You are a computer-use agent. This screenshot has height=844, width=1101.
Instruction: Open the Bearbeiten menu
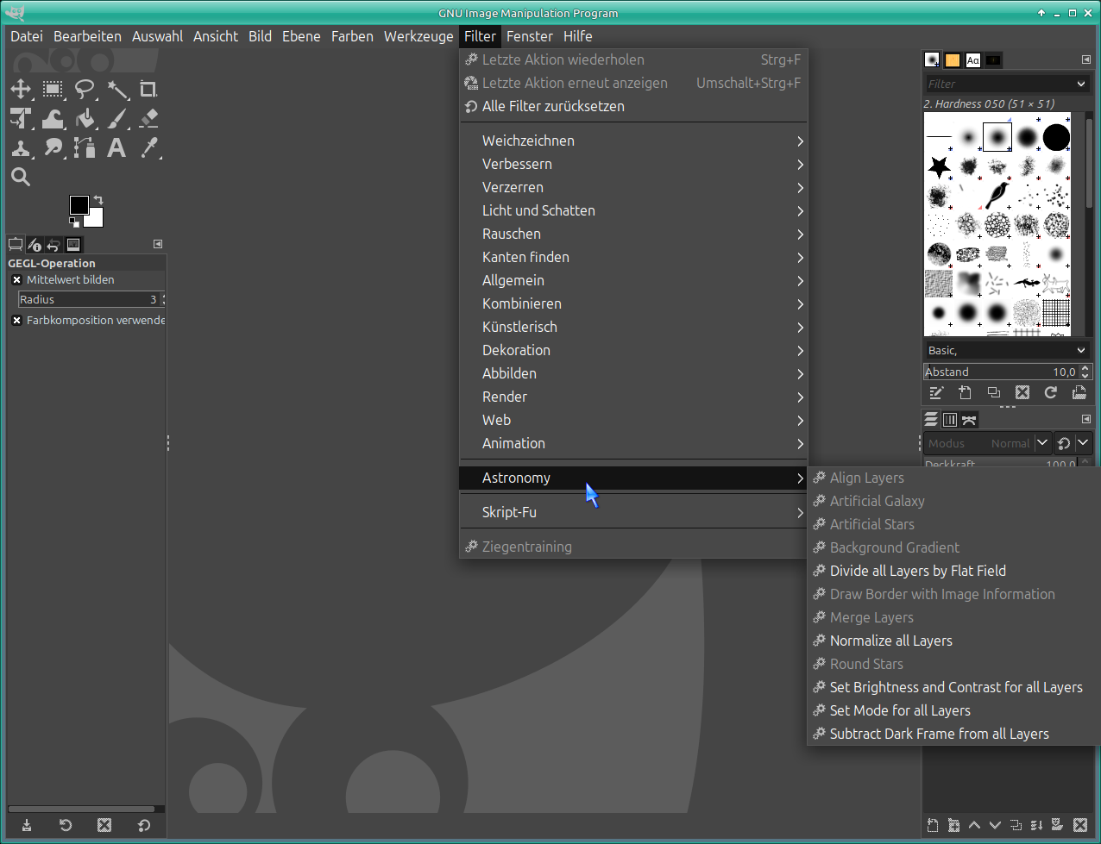87,36
